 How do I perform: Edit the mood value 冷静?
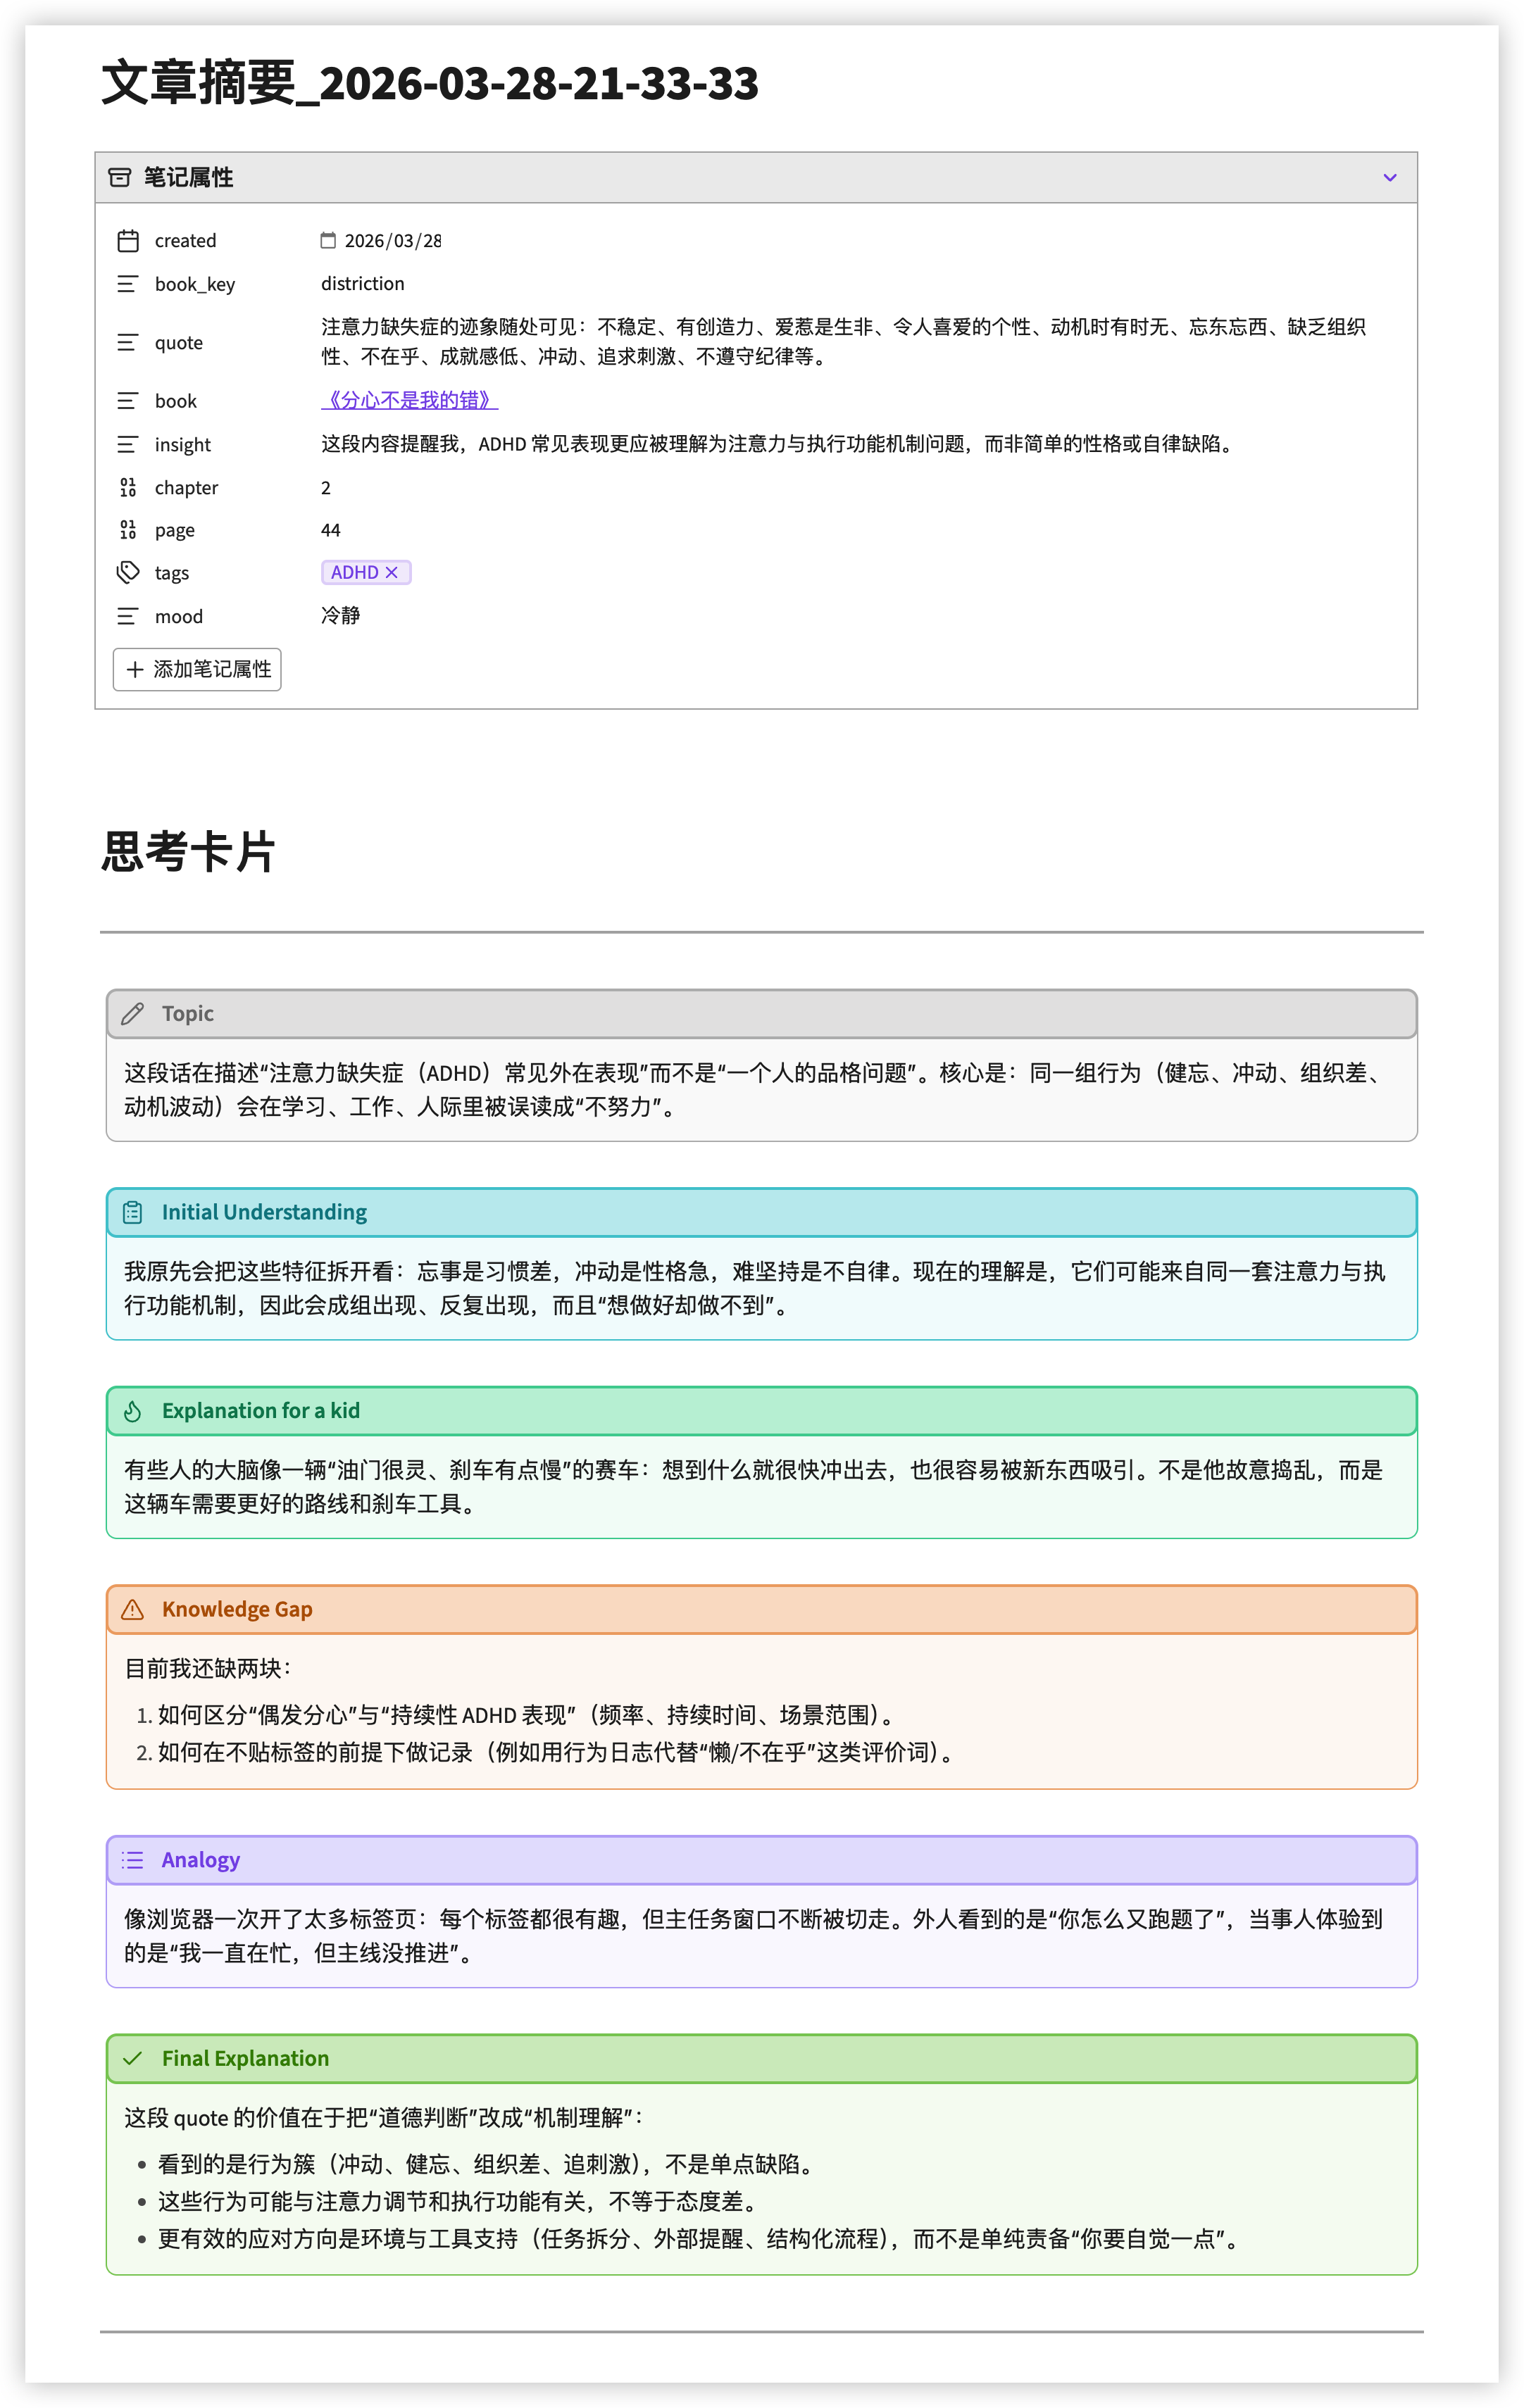tap(341, 616)
